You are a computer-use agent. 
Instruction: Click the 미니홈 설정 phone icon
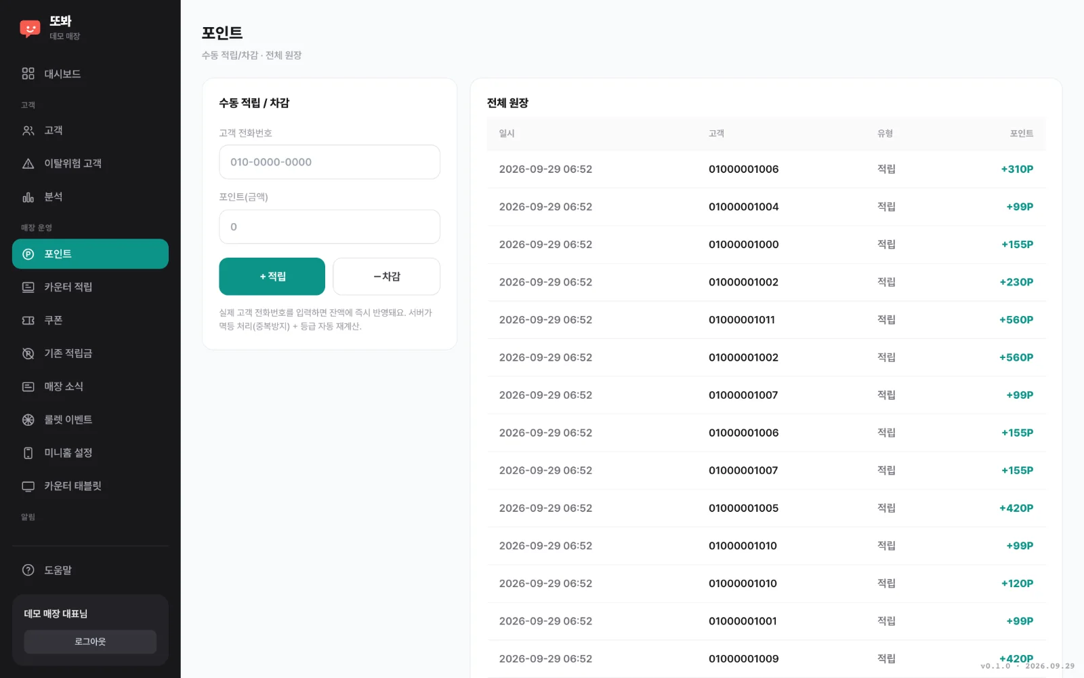coord(28,453)
